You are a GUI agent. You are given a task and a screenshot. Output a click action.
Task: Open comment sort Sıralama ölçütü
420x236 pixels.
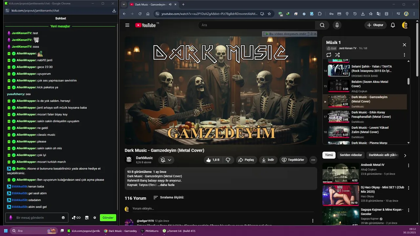(x=169, y=197)
